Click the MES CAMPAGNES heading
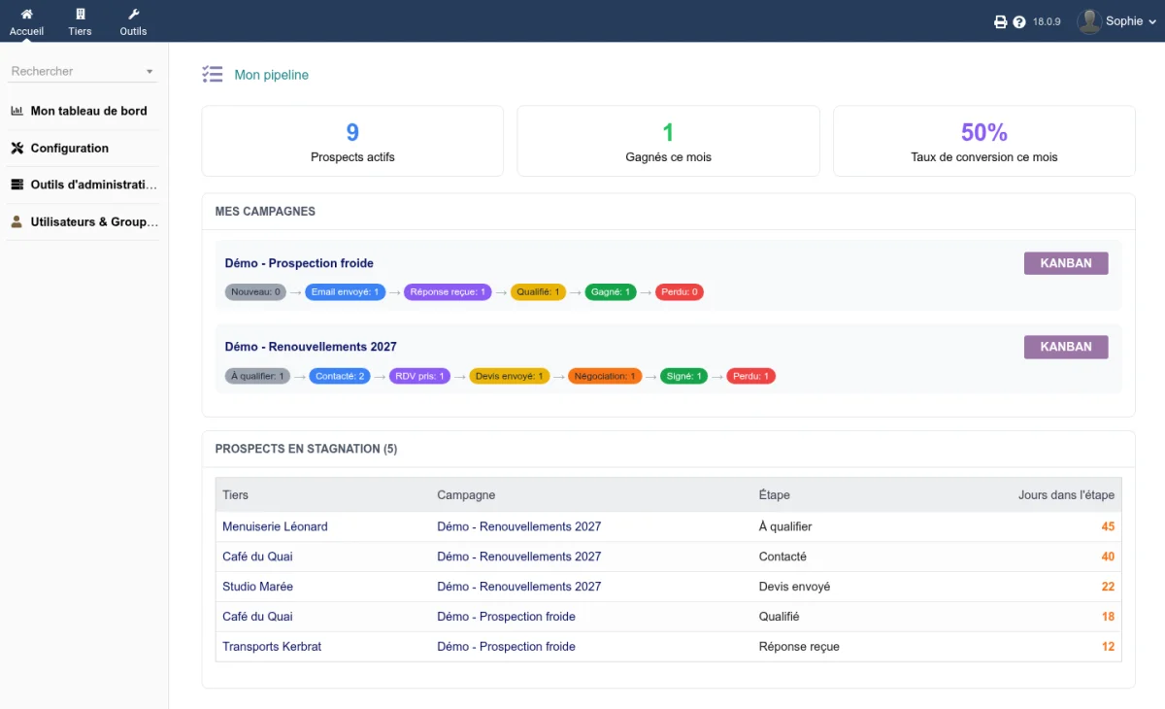Image resolution: width=1165 pixels, height=709 pixels. pyautogui.click(x=265, y=212)
